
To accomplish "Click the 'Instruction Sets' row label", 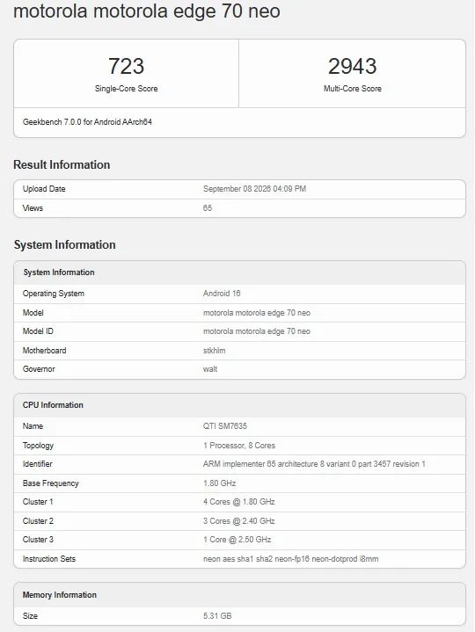I will 48,559.
